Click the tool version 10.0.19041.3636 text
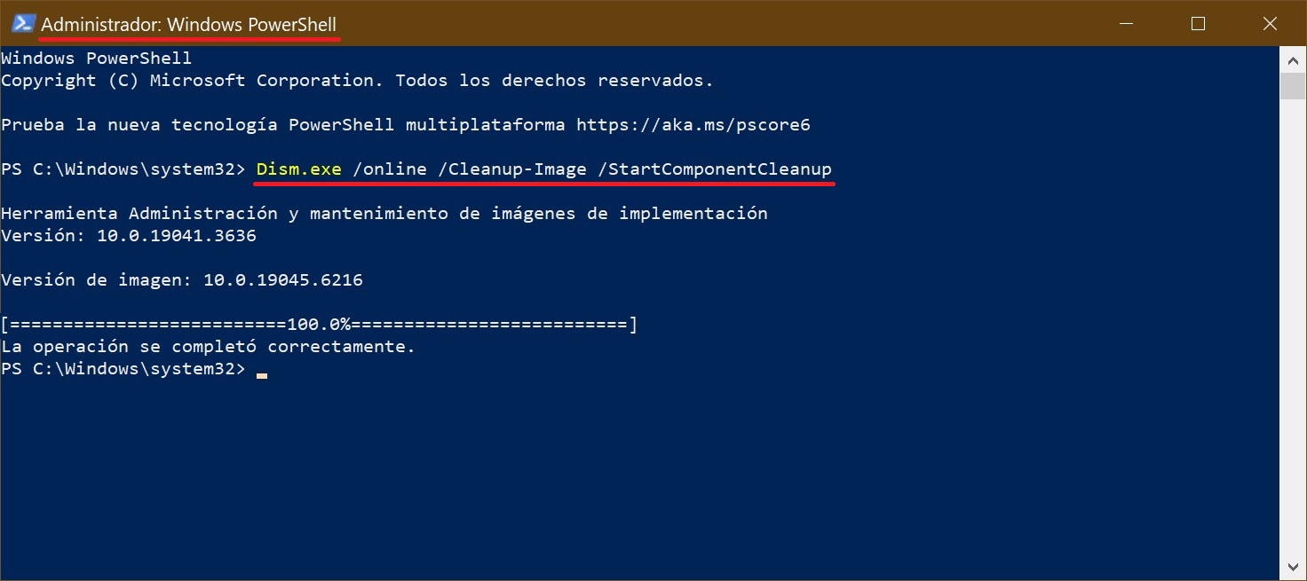The width and height of the screenshot is (1307, 581). [177, 236]
